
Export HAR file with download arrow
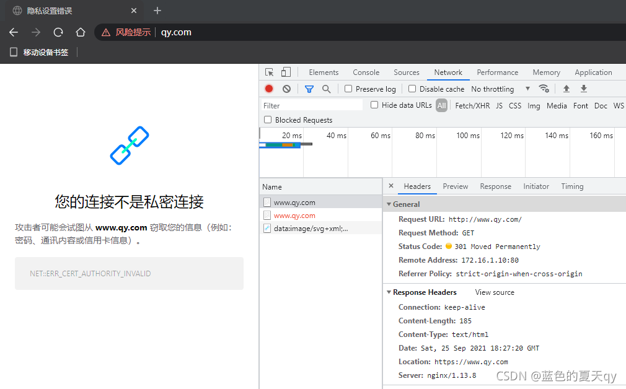(x=584, y=89)
